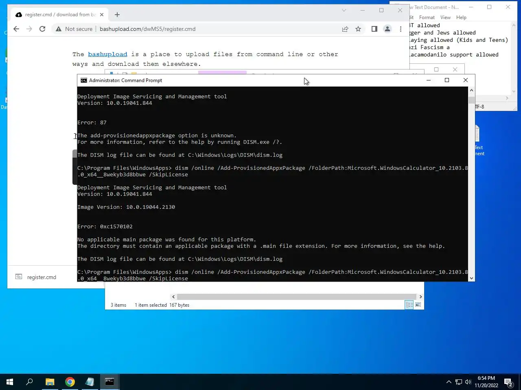Viewport: 521px width, 390px height.
Task: Click Explorer horizontal scrollbar left arrow
Action: pyautogui.click(x=173, y=297)
